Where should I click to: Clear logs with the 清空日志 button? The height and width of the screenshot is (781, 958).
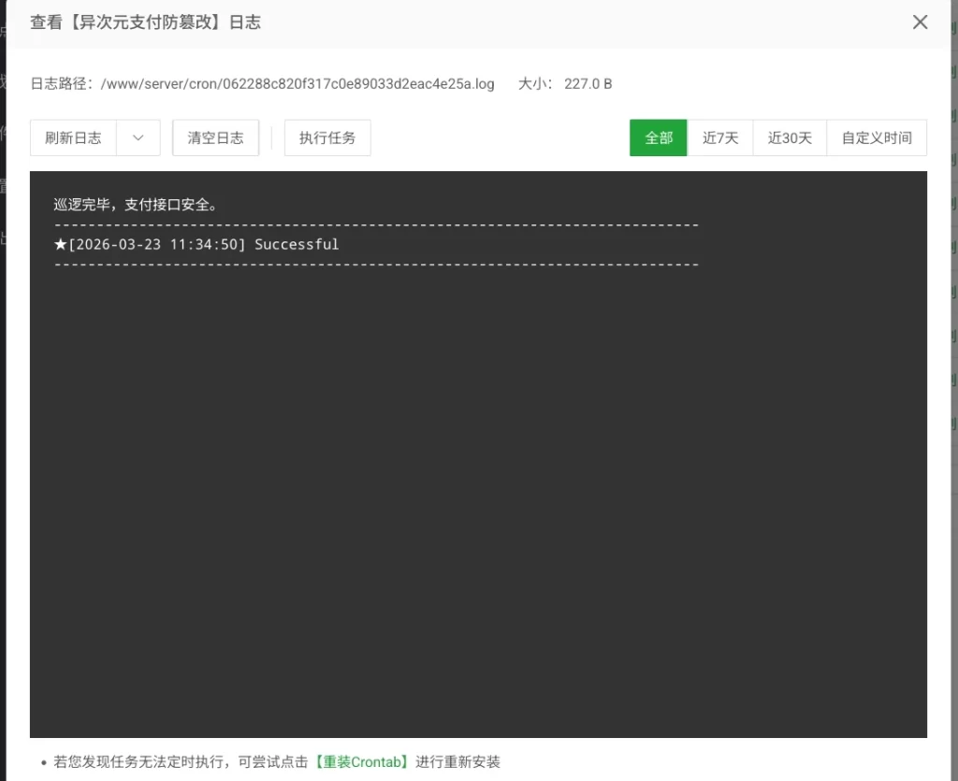tap(215, 137)
